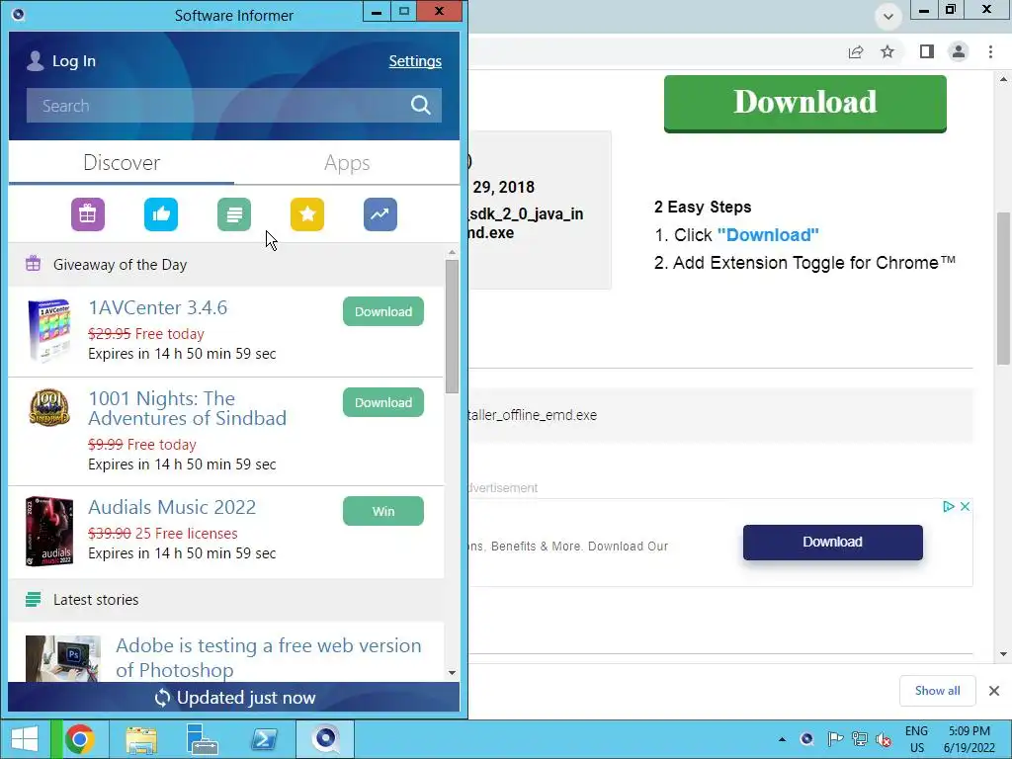Click the Updated just now status bar

[x=234, y=698]
